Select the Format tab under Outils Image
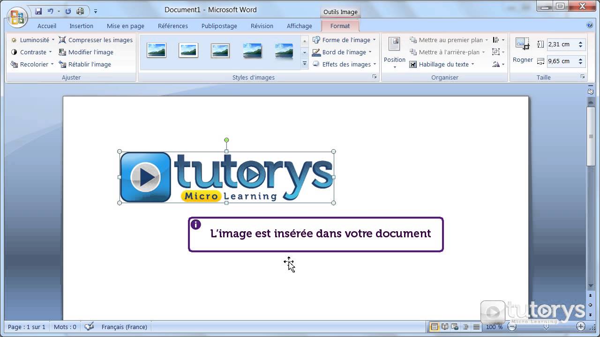Viewport: 600px width, 337px height. 340,26
